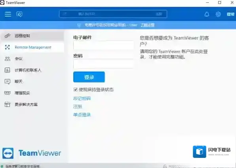Close the TeamViewer window
The height and width of the screenshot is (168, 236).
click(232, 3)
